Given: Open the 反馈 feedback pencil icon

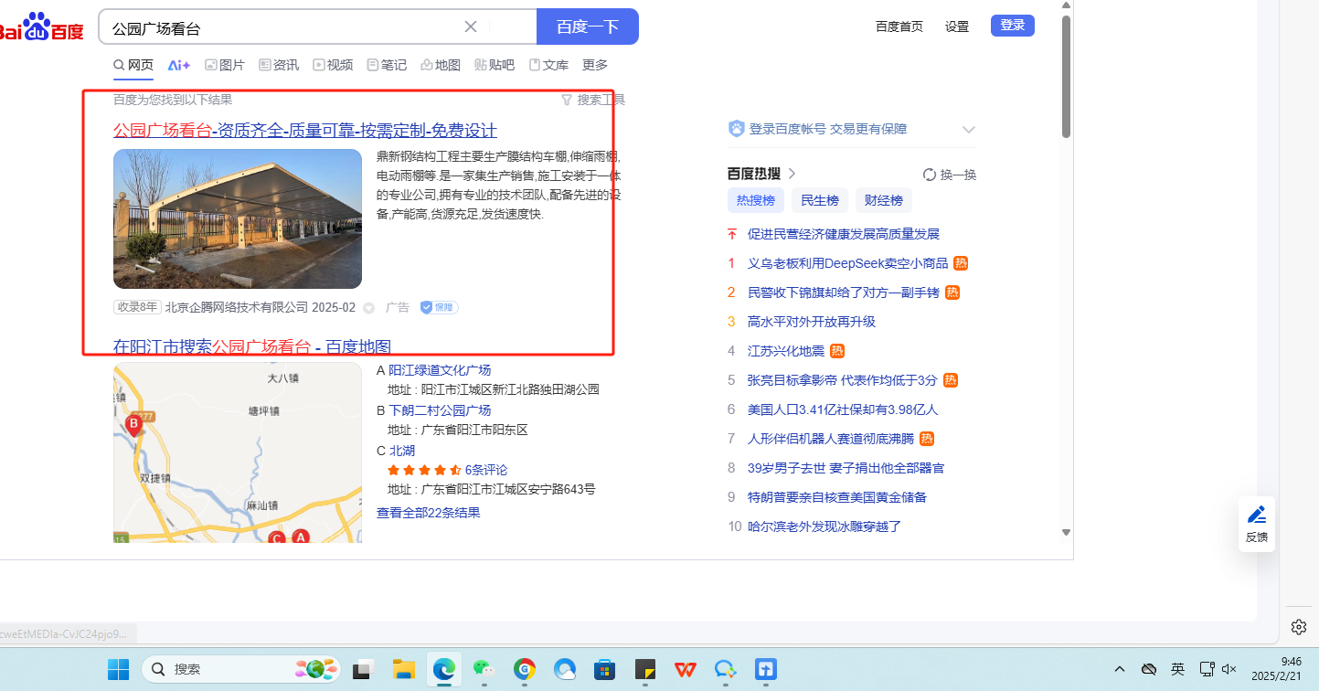Looking at the screenshot, I should pyautogui.click(x=1257, y=515).
